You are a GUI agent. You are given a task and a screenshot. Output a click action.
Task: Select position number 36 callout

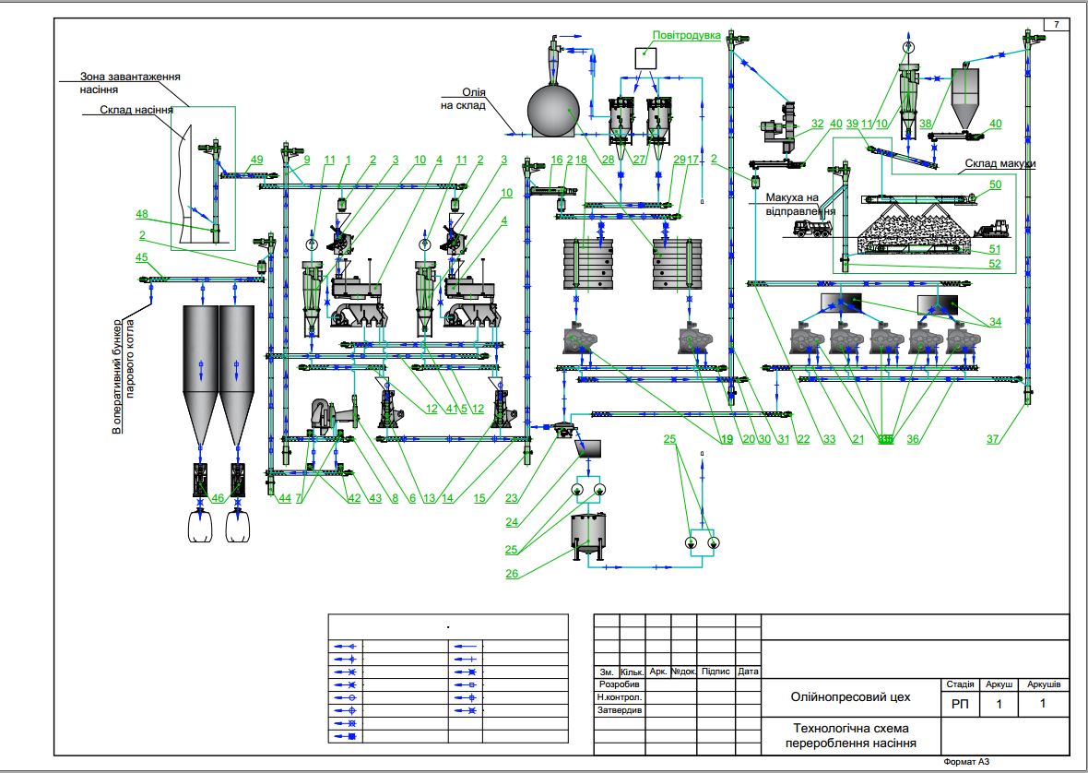point(913,438)
